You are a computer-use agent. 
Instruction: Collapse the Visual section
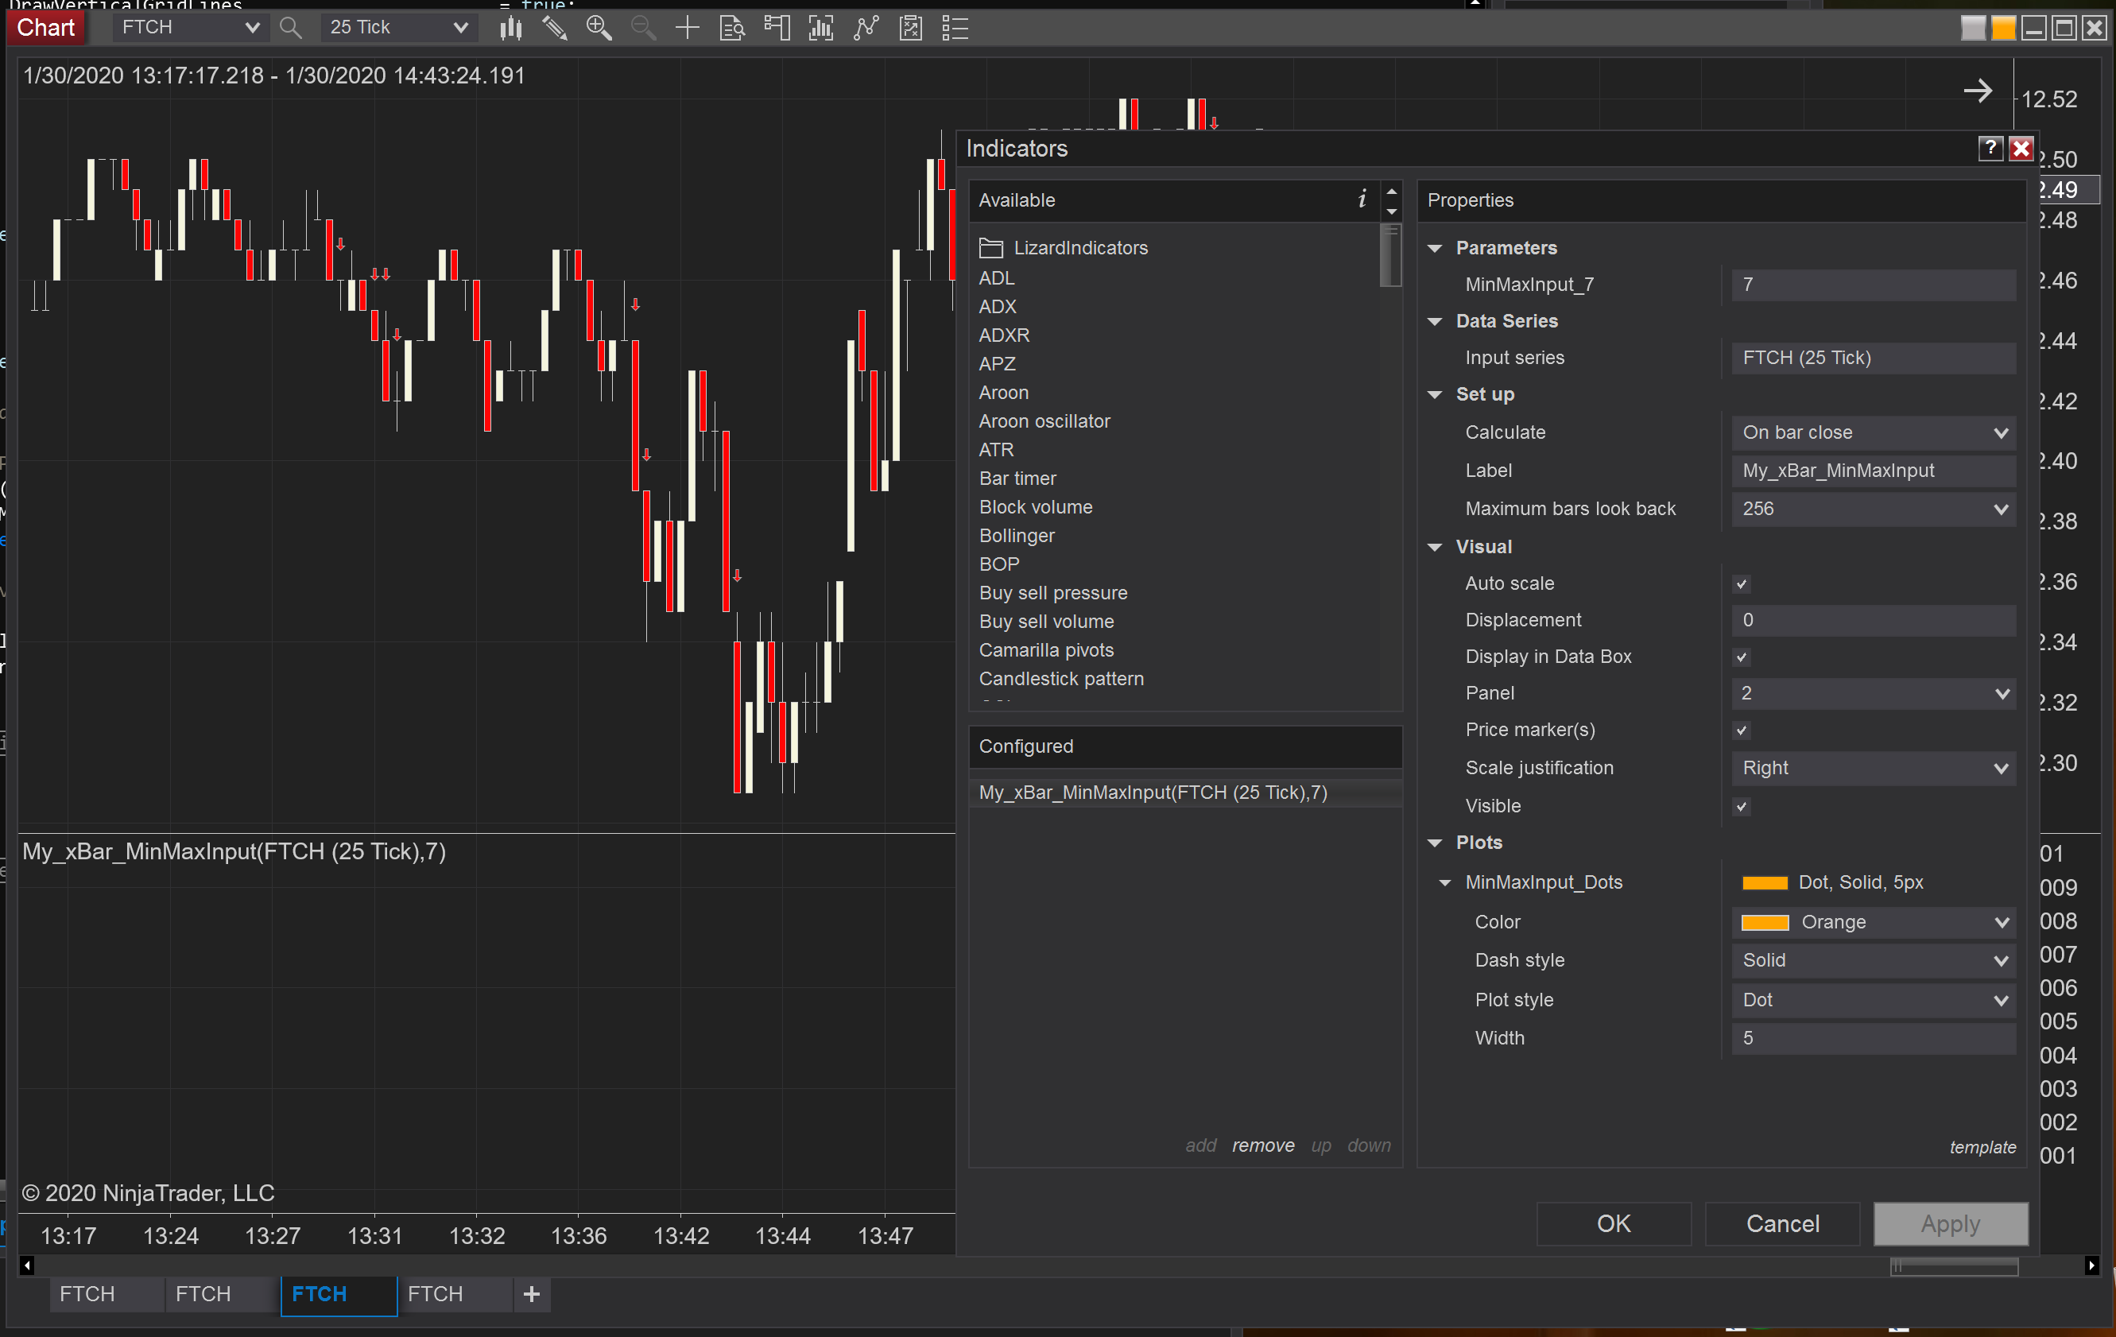(x=1435, y=547)
